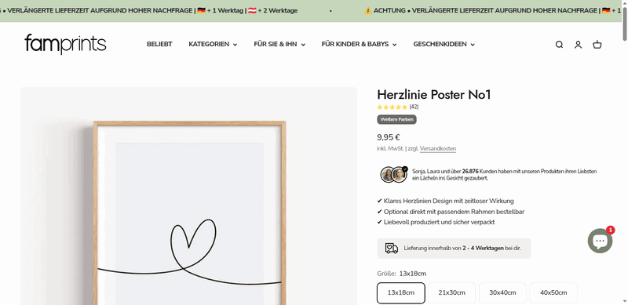Open the Shopify chat bubble

tap(600, 241)
